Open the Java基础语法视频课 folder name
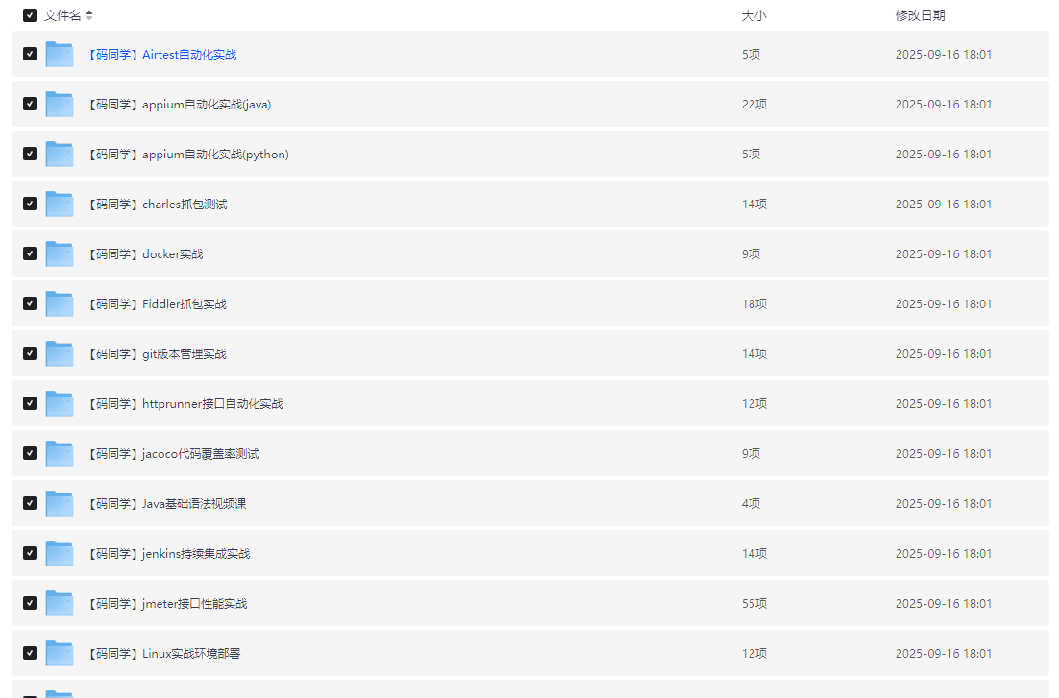 166,504
